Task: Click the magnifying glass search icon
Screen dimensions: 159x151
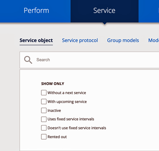Action: 28,60
